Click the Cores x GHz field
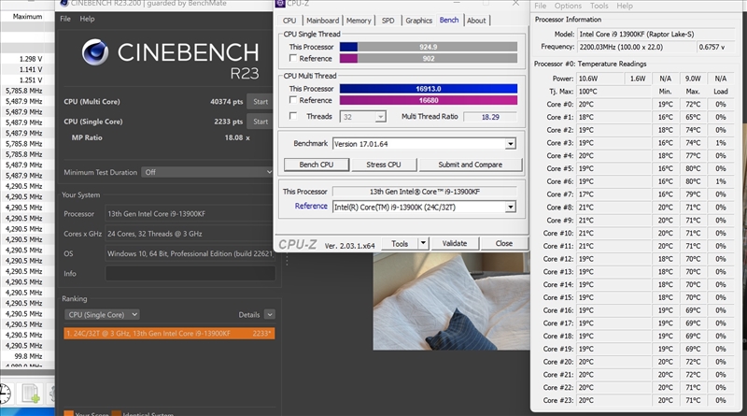Viewport: 747px width, 416px height. point(190,234)
